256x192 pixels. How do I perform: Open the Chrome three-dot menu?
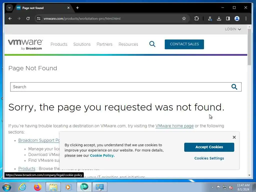pos(246,18)
